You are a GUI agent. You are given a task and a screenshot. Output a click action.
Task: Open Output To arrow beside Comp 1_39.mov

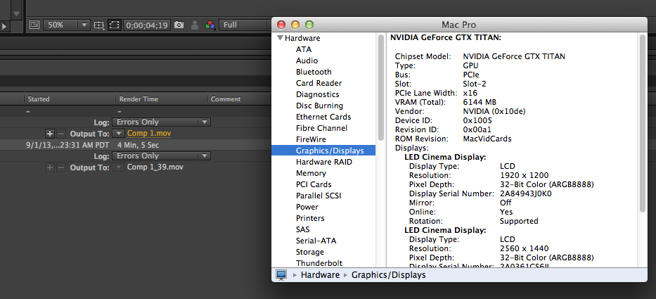pyautogui.click(x=120, y=167)
